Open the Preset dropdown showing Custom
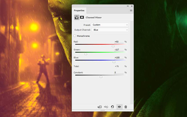The image size is (187, 117). tap(110, 25)
